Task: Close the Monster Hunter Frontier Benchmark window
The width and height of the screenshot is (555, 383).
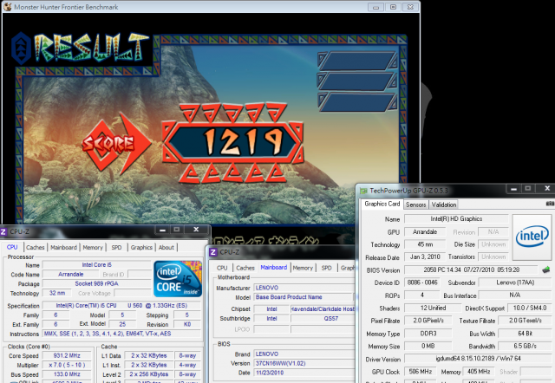Action: click(410, 7)
